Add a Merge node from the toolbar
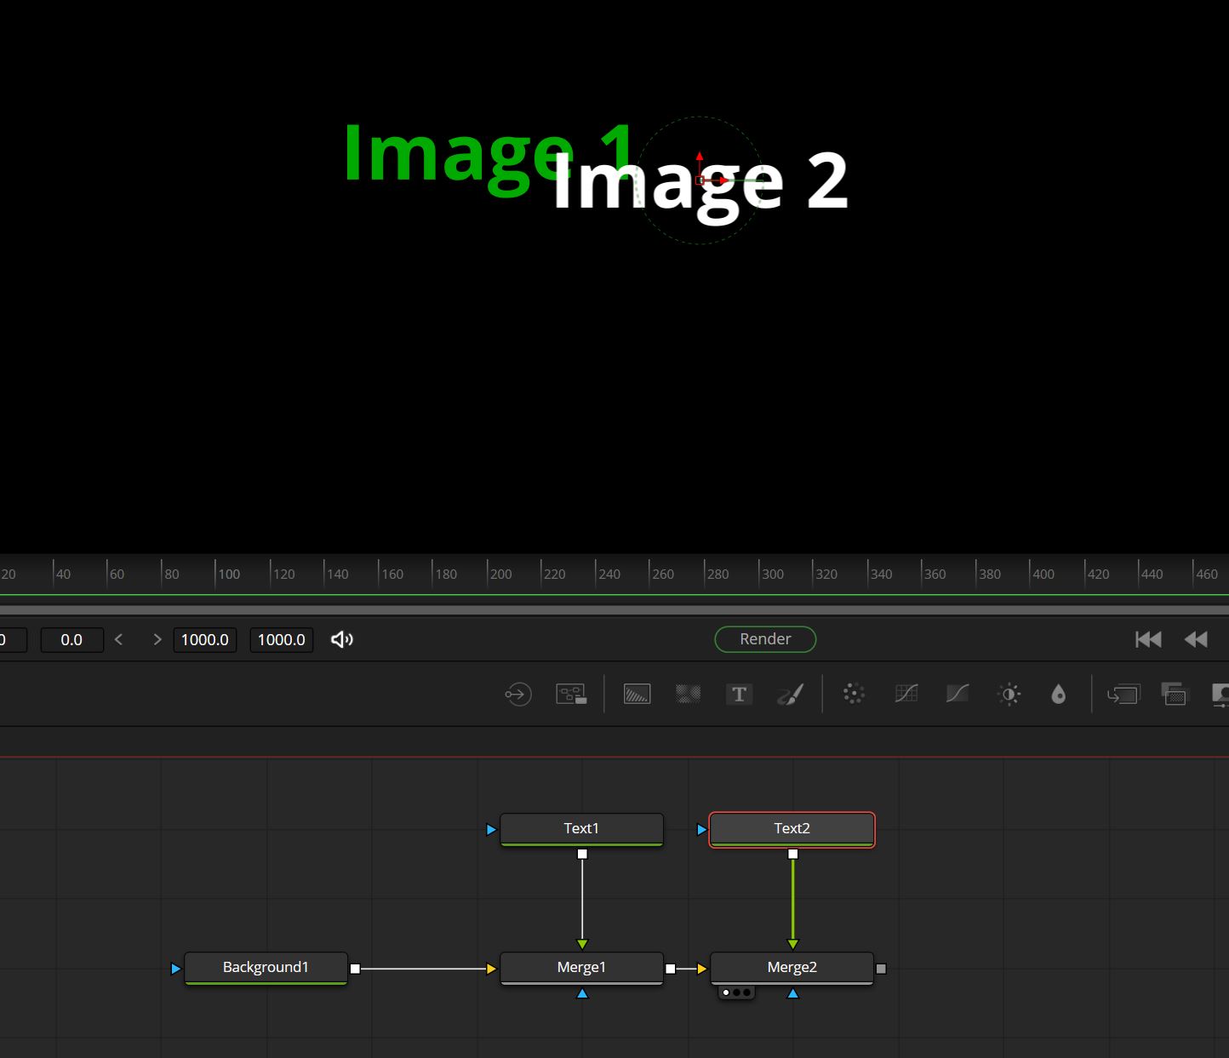 [x=1123, y=694]
